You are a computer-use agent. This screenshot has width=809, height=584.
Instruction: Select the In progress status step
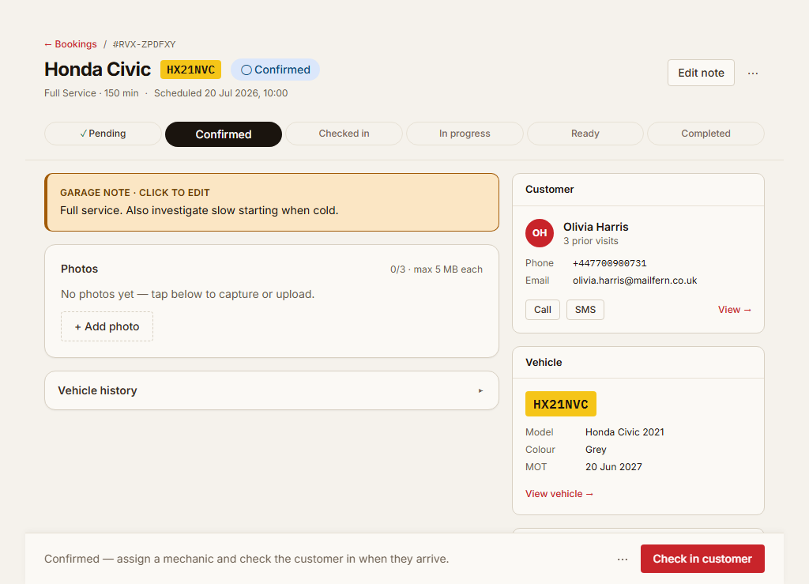click(x=465, y=134)
